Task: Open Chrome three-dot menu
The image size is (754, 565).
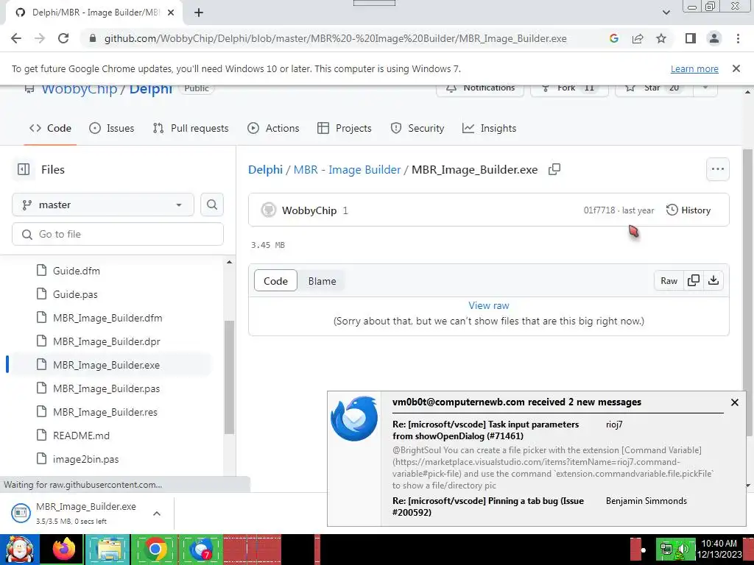Action: [x=738, y=38]
